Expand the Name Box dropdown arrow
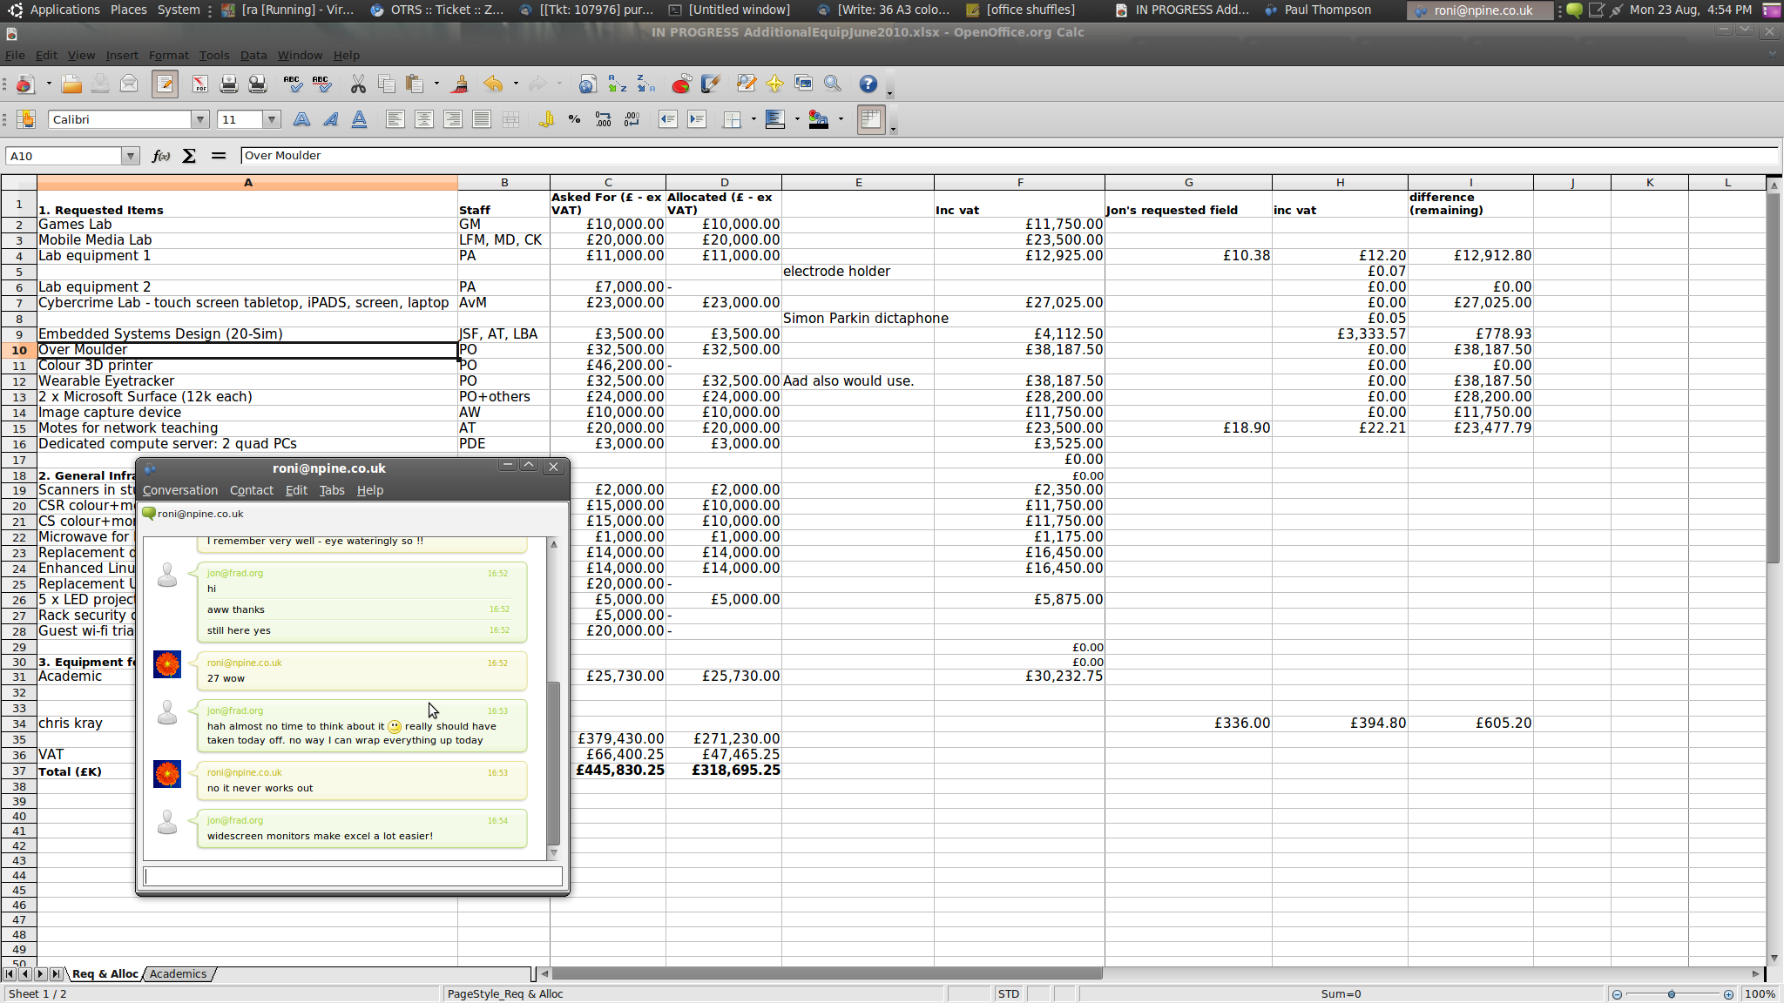Viewport: 1784px width, 1003px height. pos(130,156)
